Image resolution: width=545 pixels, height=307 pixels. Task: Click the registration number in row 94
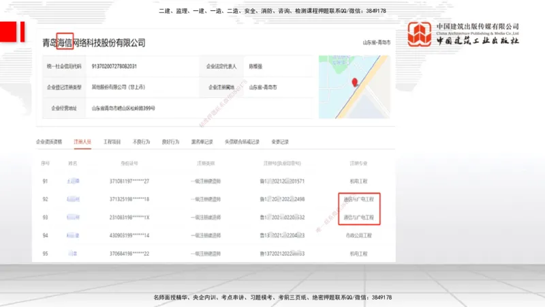(x=282, y=235)
